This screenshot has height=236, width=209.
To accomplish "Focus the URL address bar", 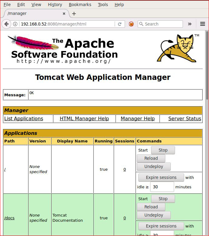I will [67, 24].
